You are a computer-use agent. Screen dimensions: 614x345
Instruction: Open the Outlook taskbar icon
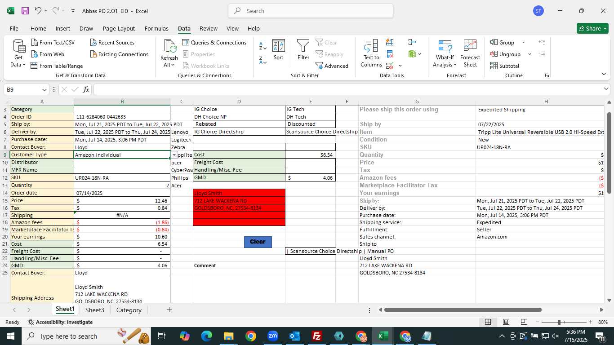click(x=295, y=336)
